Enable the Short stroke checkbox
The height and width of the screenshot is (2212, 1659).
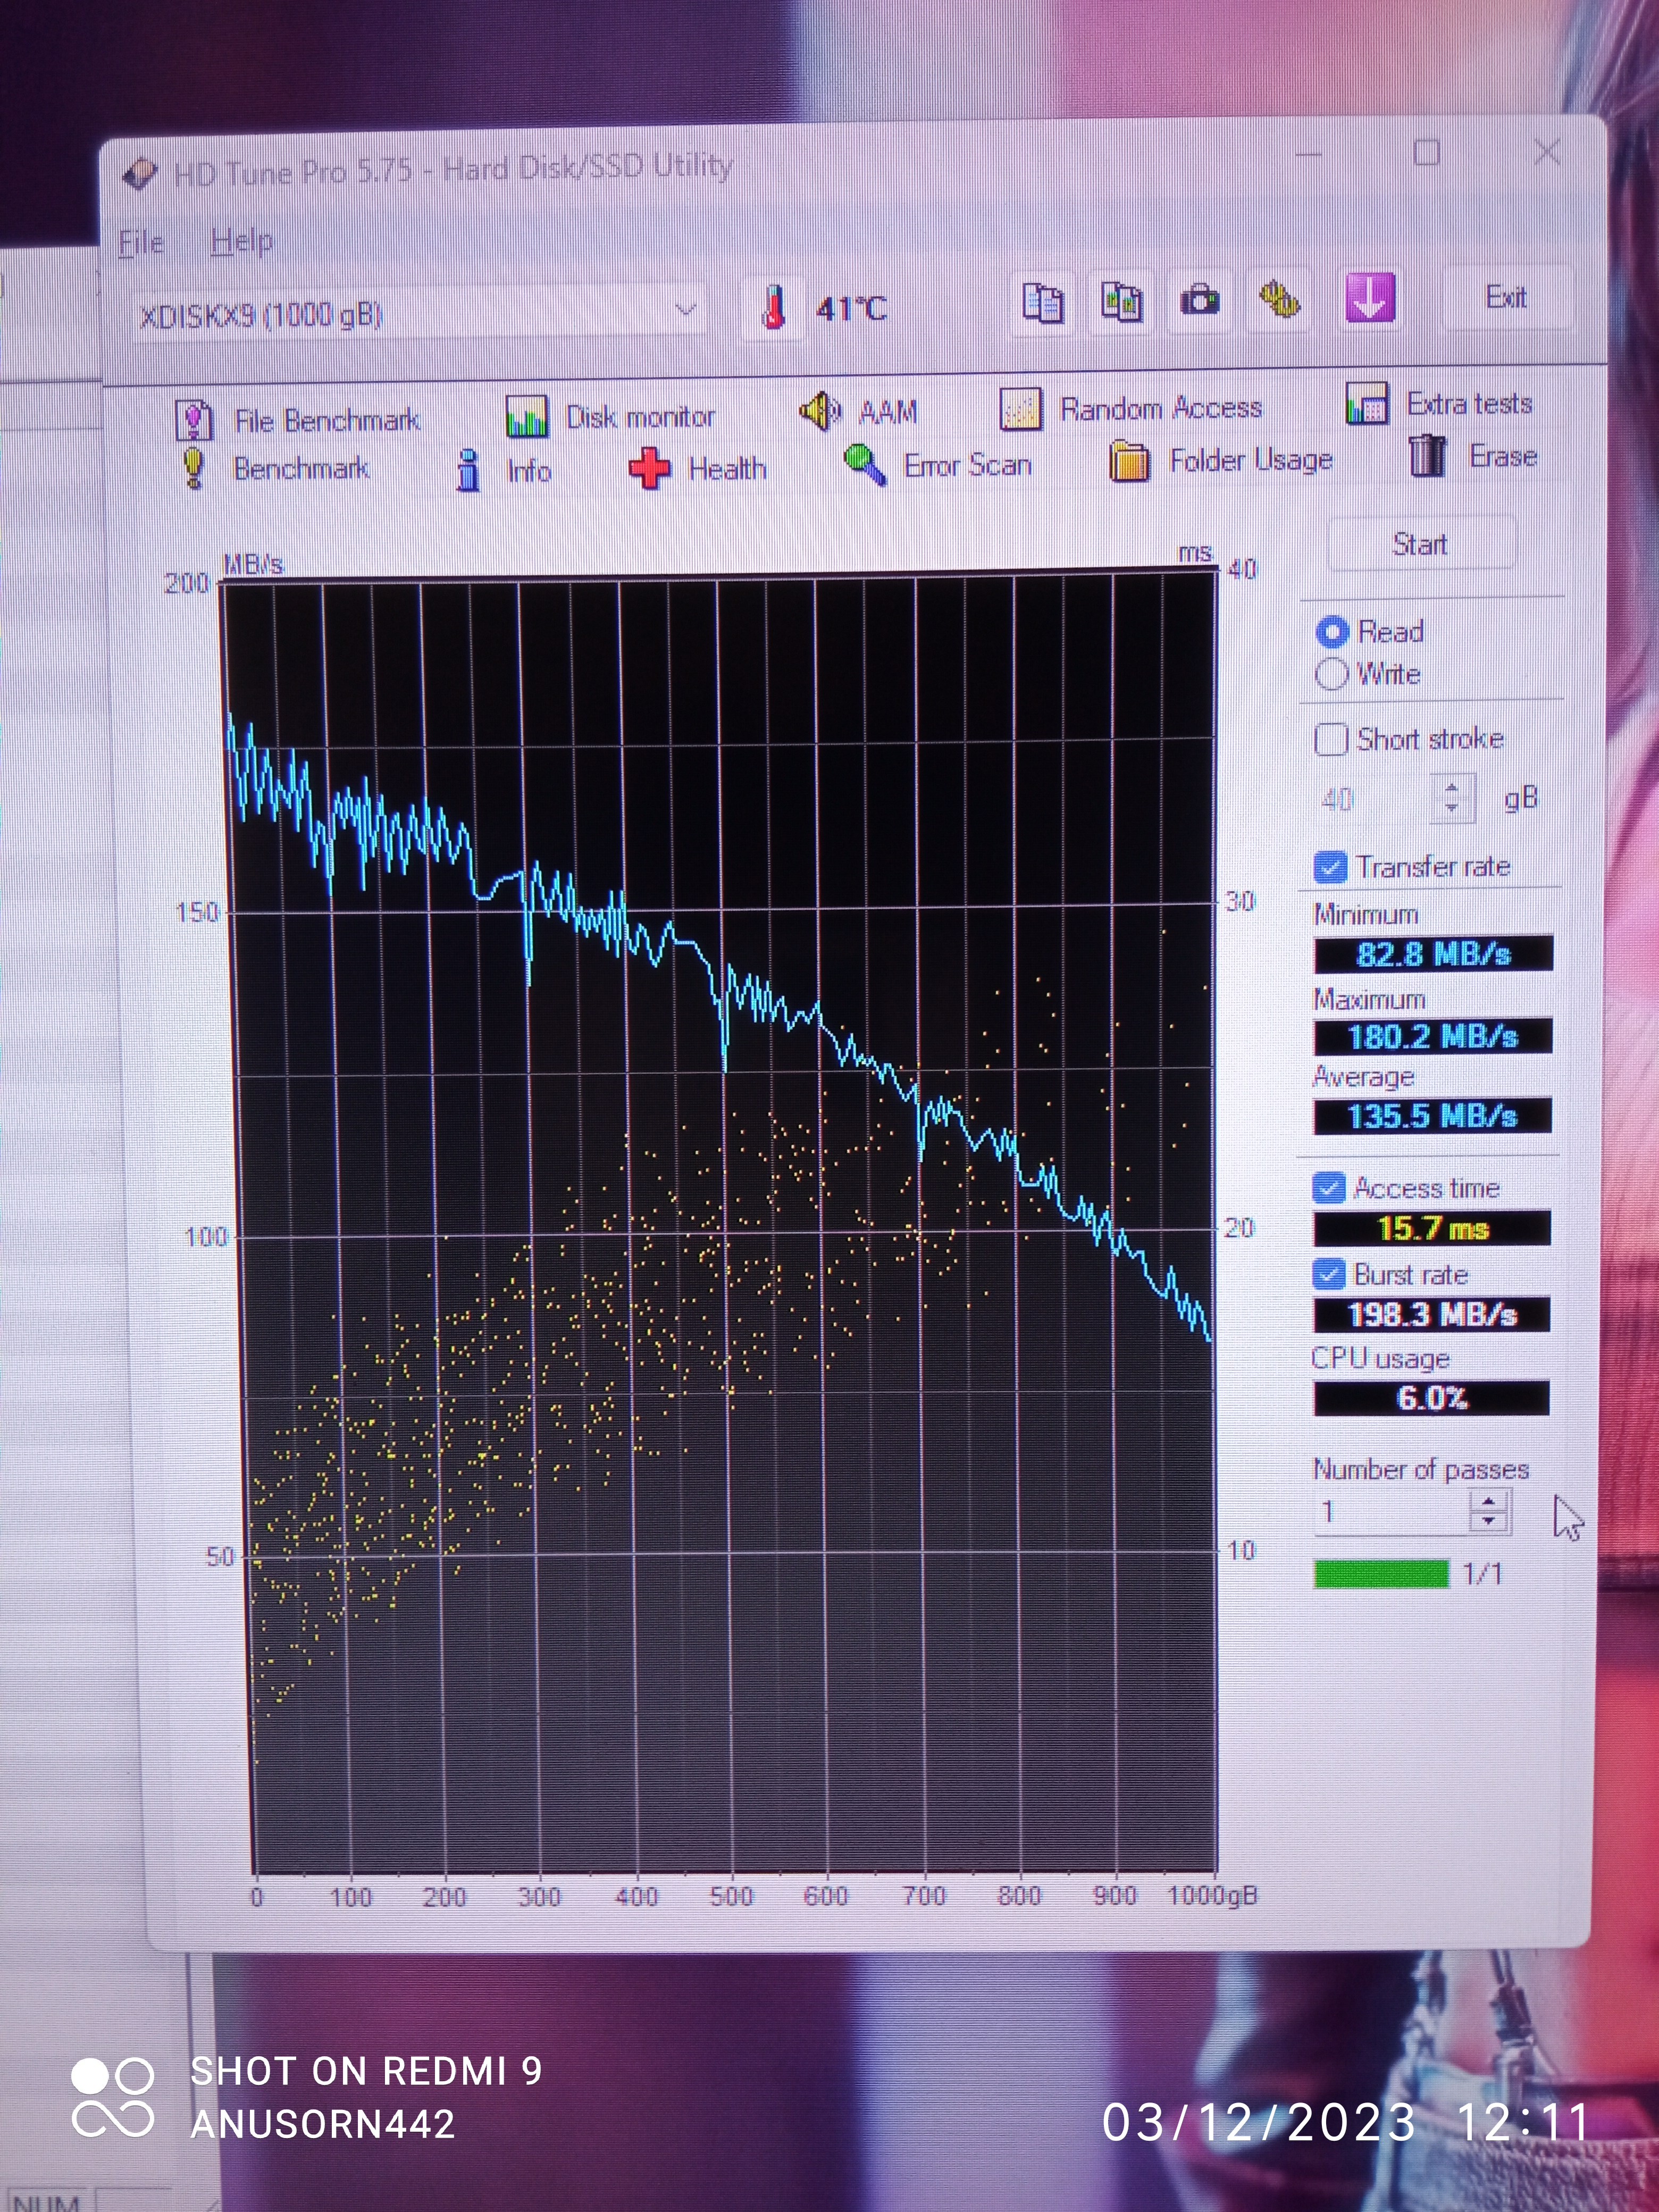1331,740
